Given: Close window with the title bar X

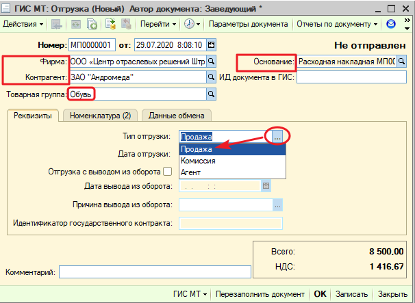Looking at the screenshot, I should click(x=405, y=8).
